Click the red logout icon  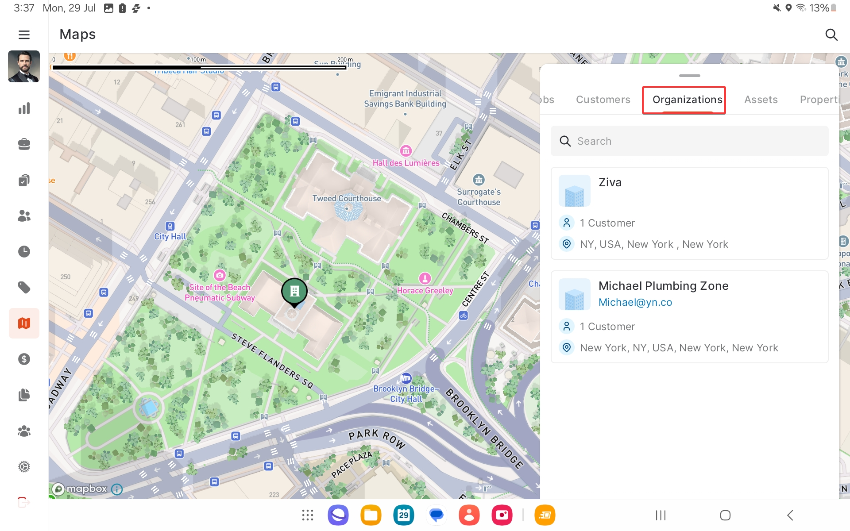[24, 503]
